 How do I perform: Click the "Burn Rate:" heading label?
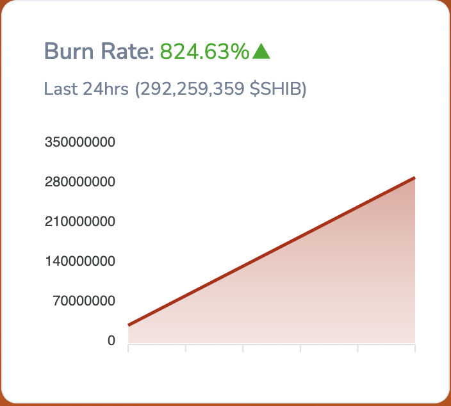(x=99, y=52)
